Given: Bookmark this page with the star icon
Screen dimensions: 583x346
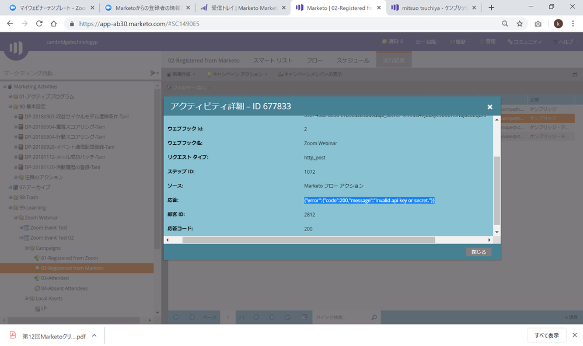Looking at the screenshot, I should click(x=519, y=23).
